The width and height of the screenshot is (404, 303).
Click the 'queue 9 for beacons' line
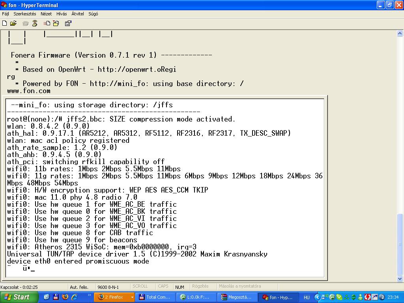[x=72, y=240]
